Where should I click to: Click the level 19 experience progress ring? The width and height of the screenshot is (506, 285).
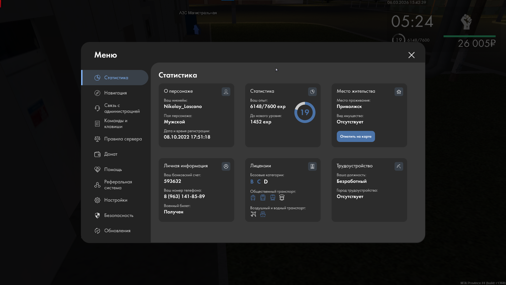tap(305, 112)
